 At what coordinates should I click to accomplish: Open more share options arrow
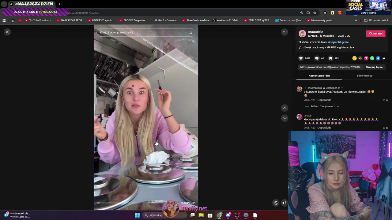384,58
